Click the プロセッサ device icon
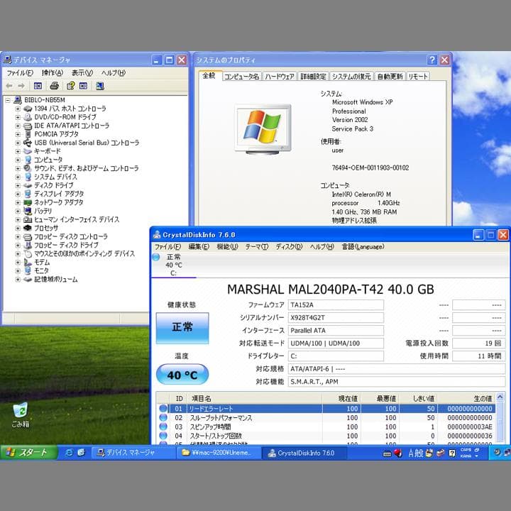 pyautogui.click(x=28, y=228)
